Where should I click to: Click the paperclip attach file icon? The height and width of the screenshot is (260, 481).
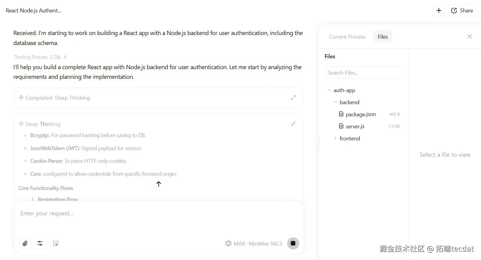click(x=25, y=243)
